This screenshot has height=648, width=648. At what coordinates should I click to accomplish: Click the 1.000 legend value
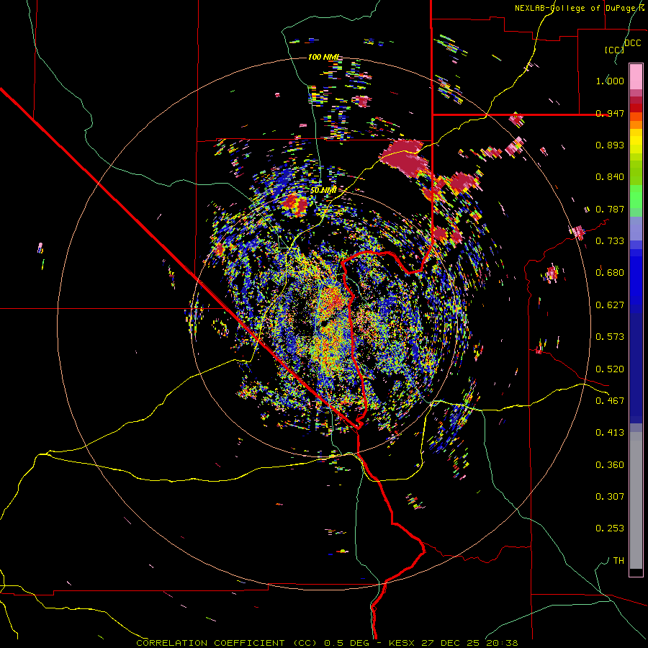click(610, 81)
